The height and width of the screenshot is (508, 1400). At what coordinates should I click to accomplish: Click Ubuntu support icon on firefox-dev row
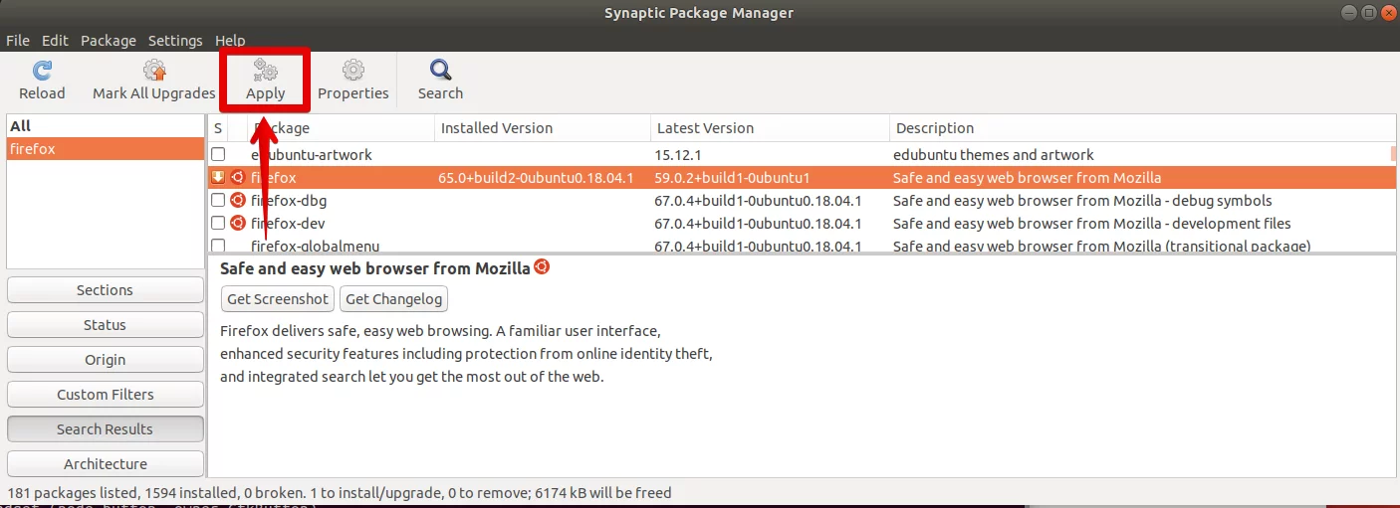tap(238, 224)
